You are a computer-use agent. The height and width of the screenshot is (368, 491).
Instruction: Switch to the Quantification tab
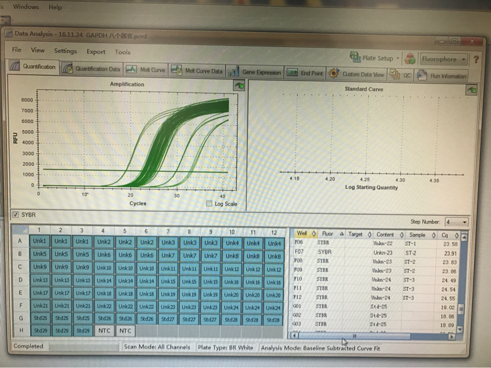(x=33, y=66)
